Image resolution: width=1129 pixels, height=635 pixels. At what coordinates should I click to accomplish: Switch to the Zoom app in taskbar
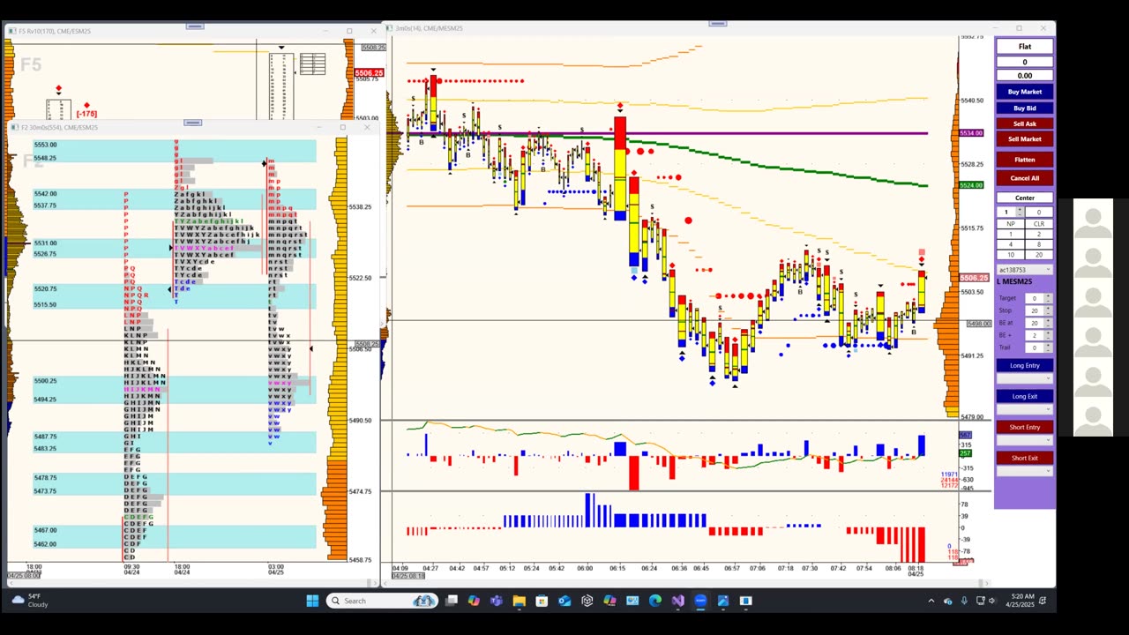[x=700, y=601]
